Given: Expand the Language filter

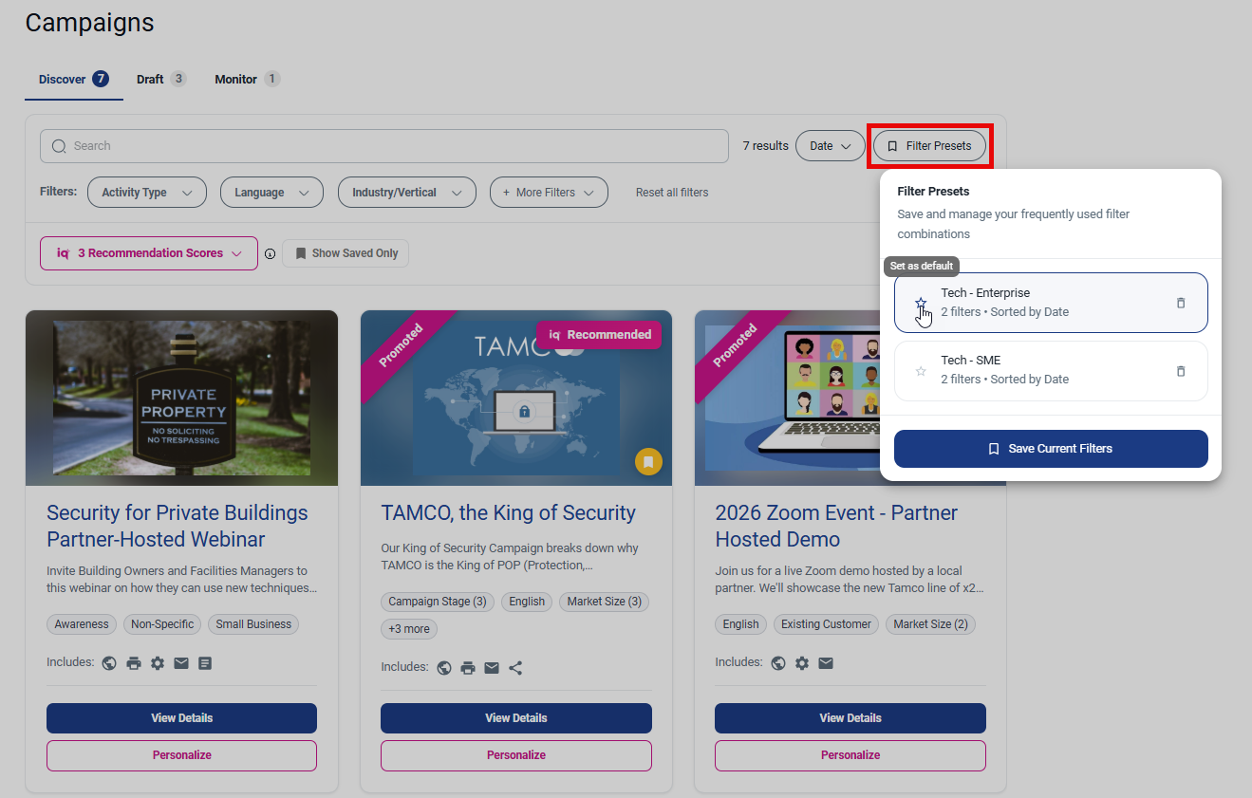Looking at the screenshot, I should [272, 193].
